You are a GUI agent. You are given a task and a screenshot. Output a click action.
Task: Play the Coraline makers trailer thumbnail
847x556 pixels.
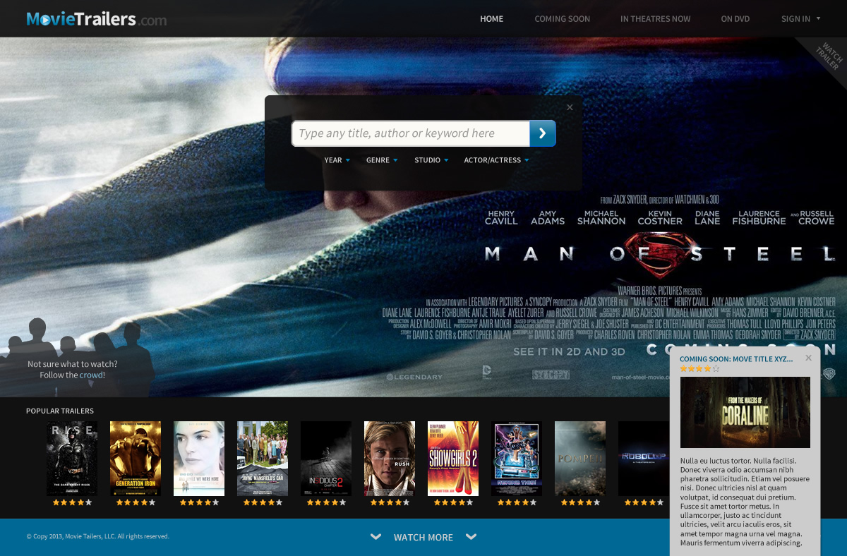pos(745,413)
